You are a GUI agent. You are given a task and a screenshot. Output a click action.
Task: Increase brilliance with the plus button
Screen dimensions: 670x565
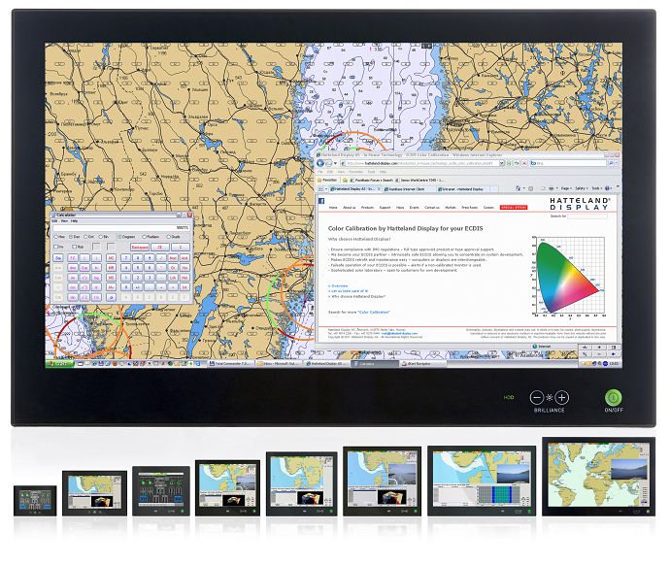point(562,398)
